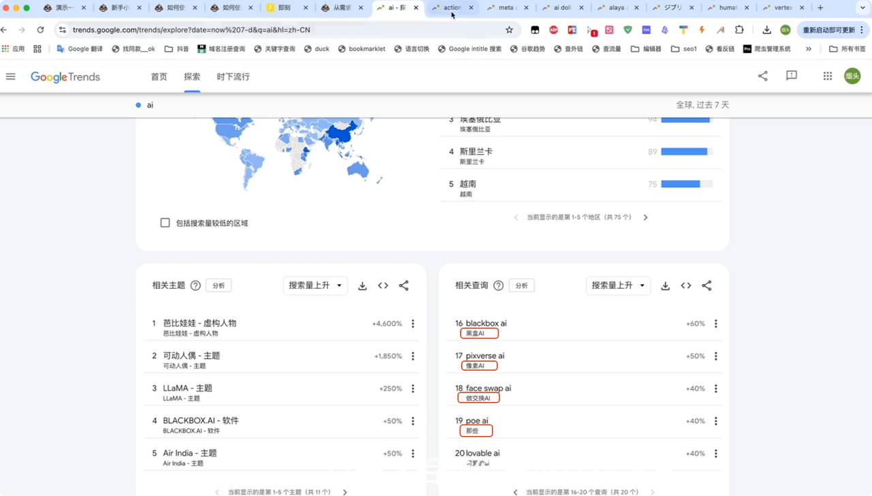Open the purple TDK extension
This screenshot has width=872, height=496.
[646, 30]
